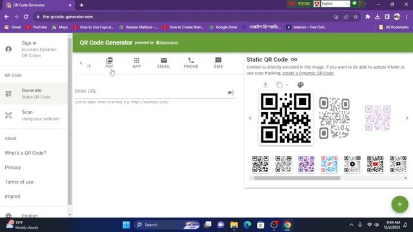The image size is (413, 232).
Task: Choose the last video-icon QR template
Action: [398, 164]
